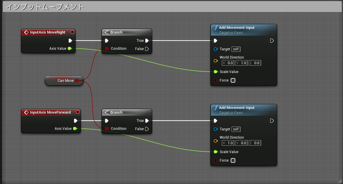
Task: Click the Axis Value pin on InputAxis MoveRight
Action: click(70, 48)
